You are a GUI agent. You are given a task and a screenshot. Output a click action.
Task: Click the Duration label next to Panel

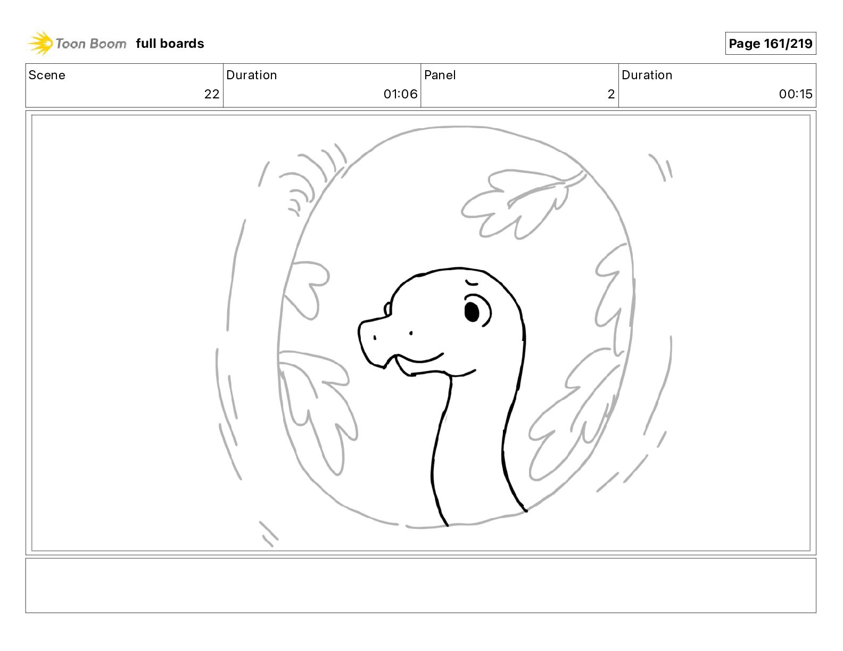pos(647,75)
